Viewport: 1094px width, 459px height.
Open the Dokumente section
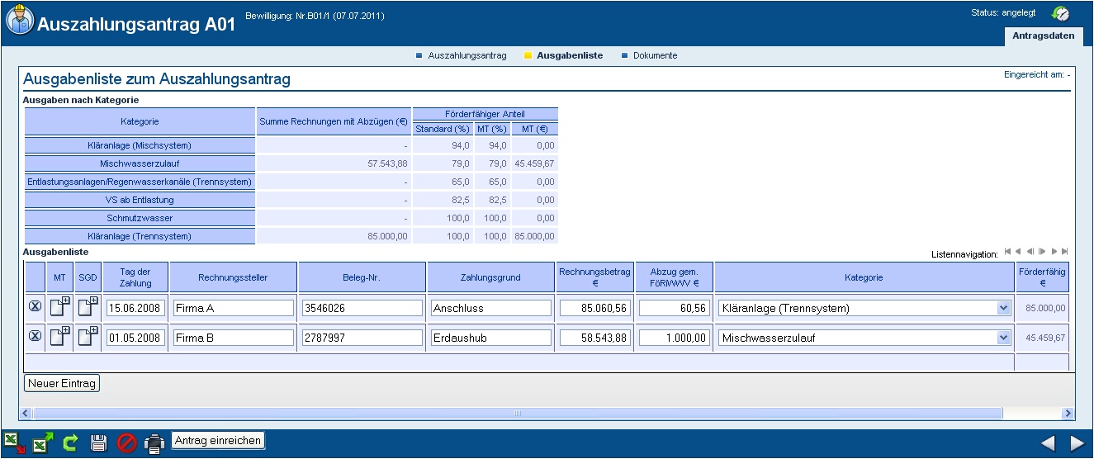point(655,56)
